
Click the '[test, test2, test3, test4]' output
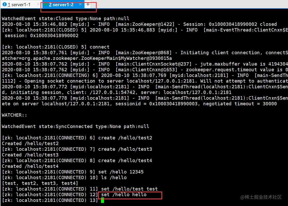click(40, 183)
